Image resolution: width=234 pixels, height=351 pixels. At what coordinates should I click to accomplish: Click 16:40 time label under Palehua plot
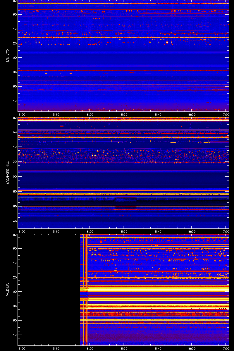[157, 349]
